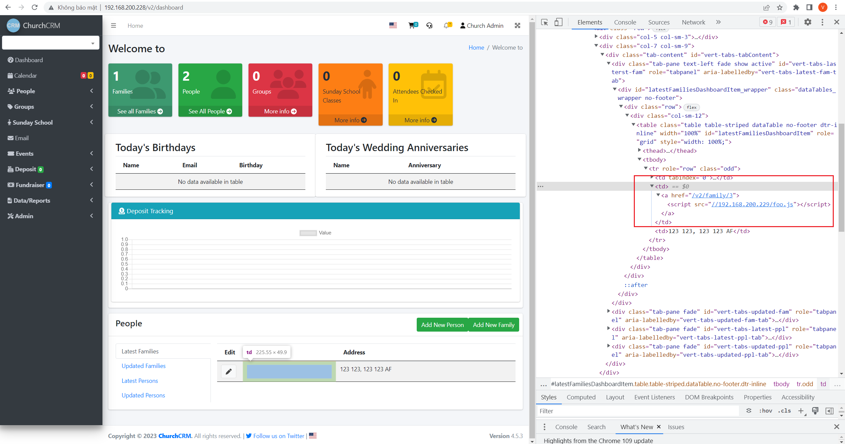The width and height of the screenshot is (845, 444).
Task: Collapse the sidebar with the hamburger button
Action: pyautogui.click(x=113, y=25)
